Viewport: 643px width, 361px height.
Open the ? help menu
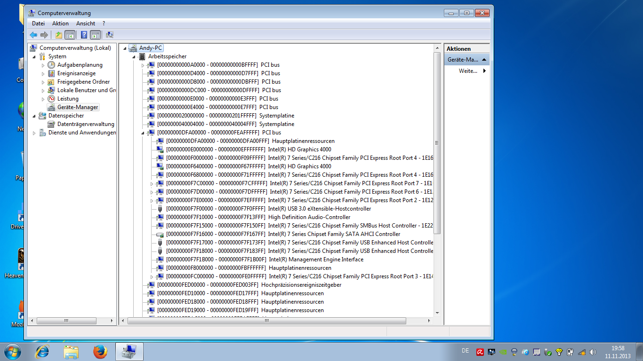pos(104,23)
